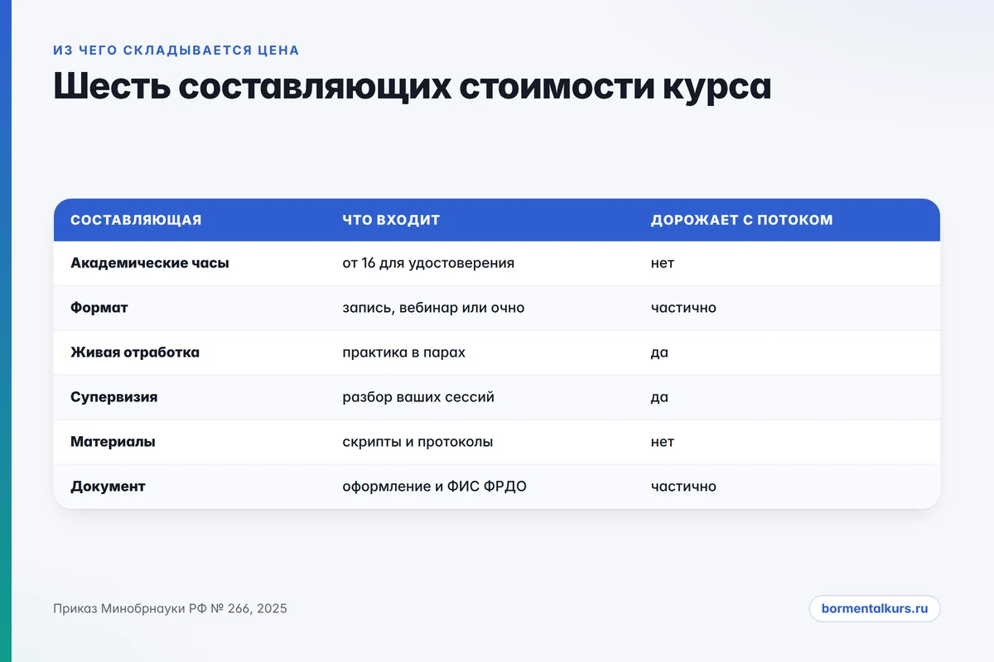Click the 'оформление и ФИС ФРДО' cell
994x662 pixels.
click(x=435, y=487)
